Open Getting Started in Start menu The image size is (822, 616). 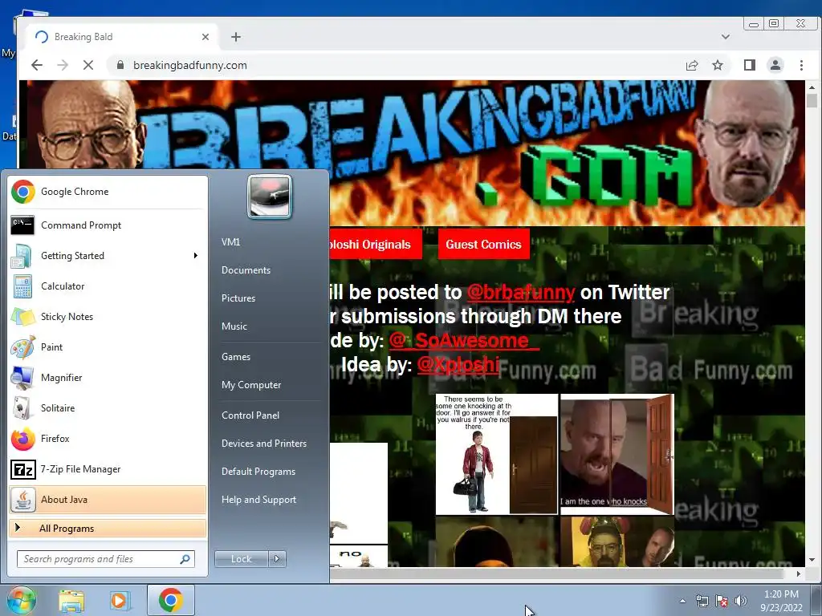[108, 256]
